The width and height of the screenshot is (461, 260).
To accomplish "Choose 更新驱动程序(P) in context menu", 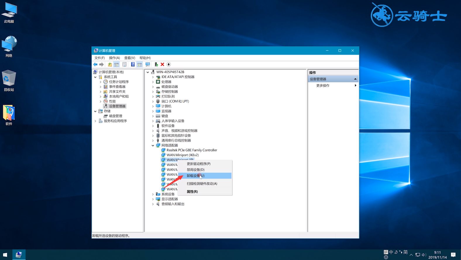I will pos(205,164).
